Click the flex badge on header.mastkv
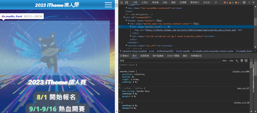Screen dimensions: 257x113 coord(159,21)
